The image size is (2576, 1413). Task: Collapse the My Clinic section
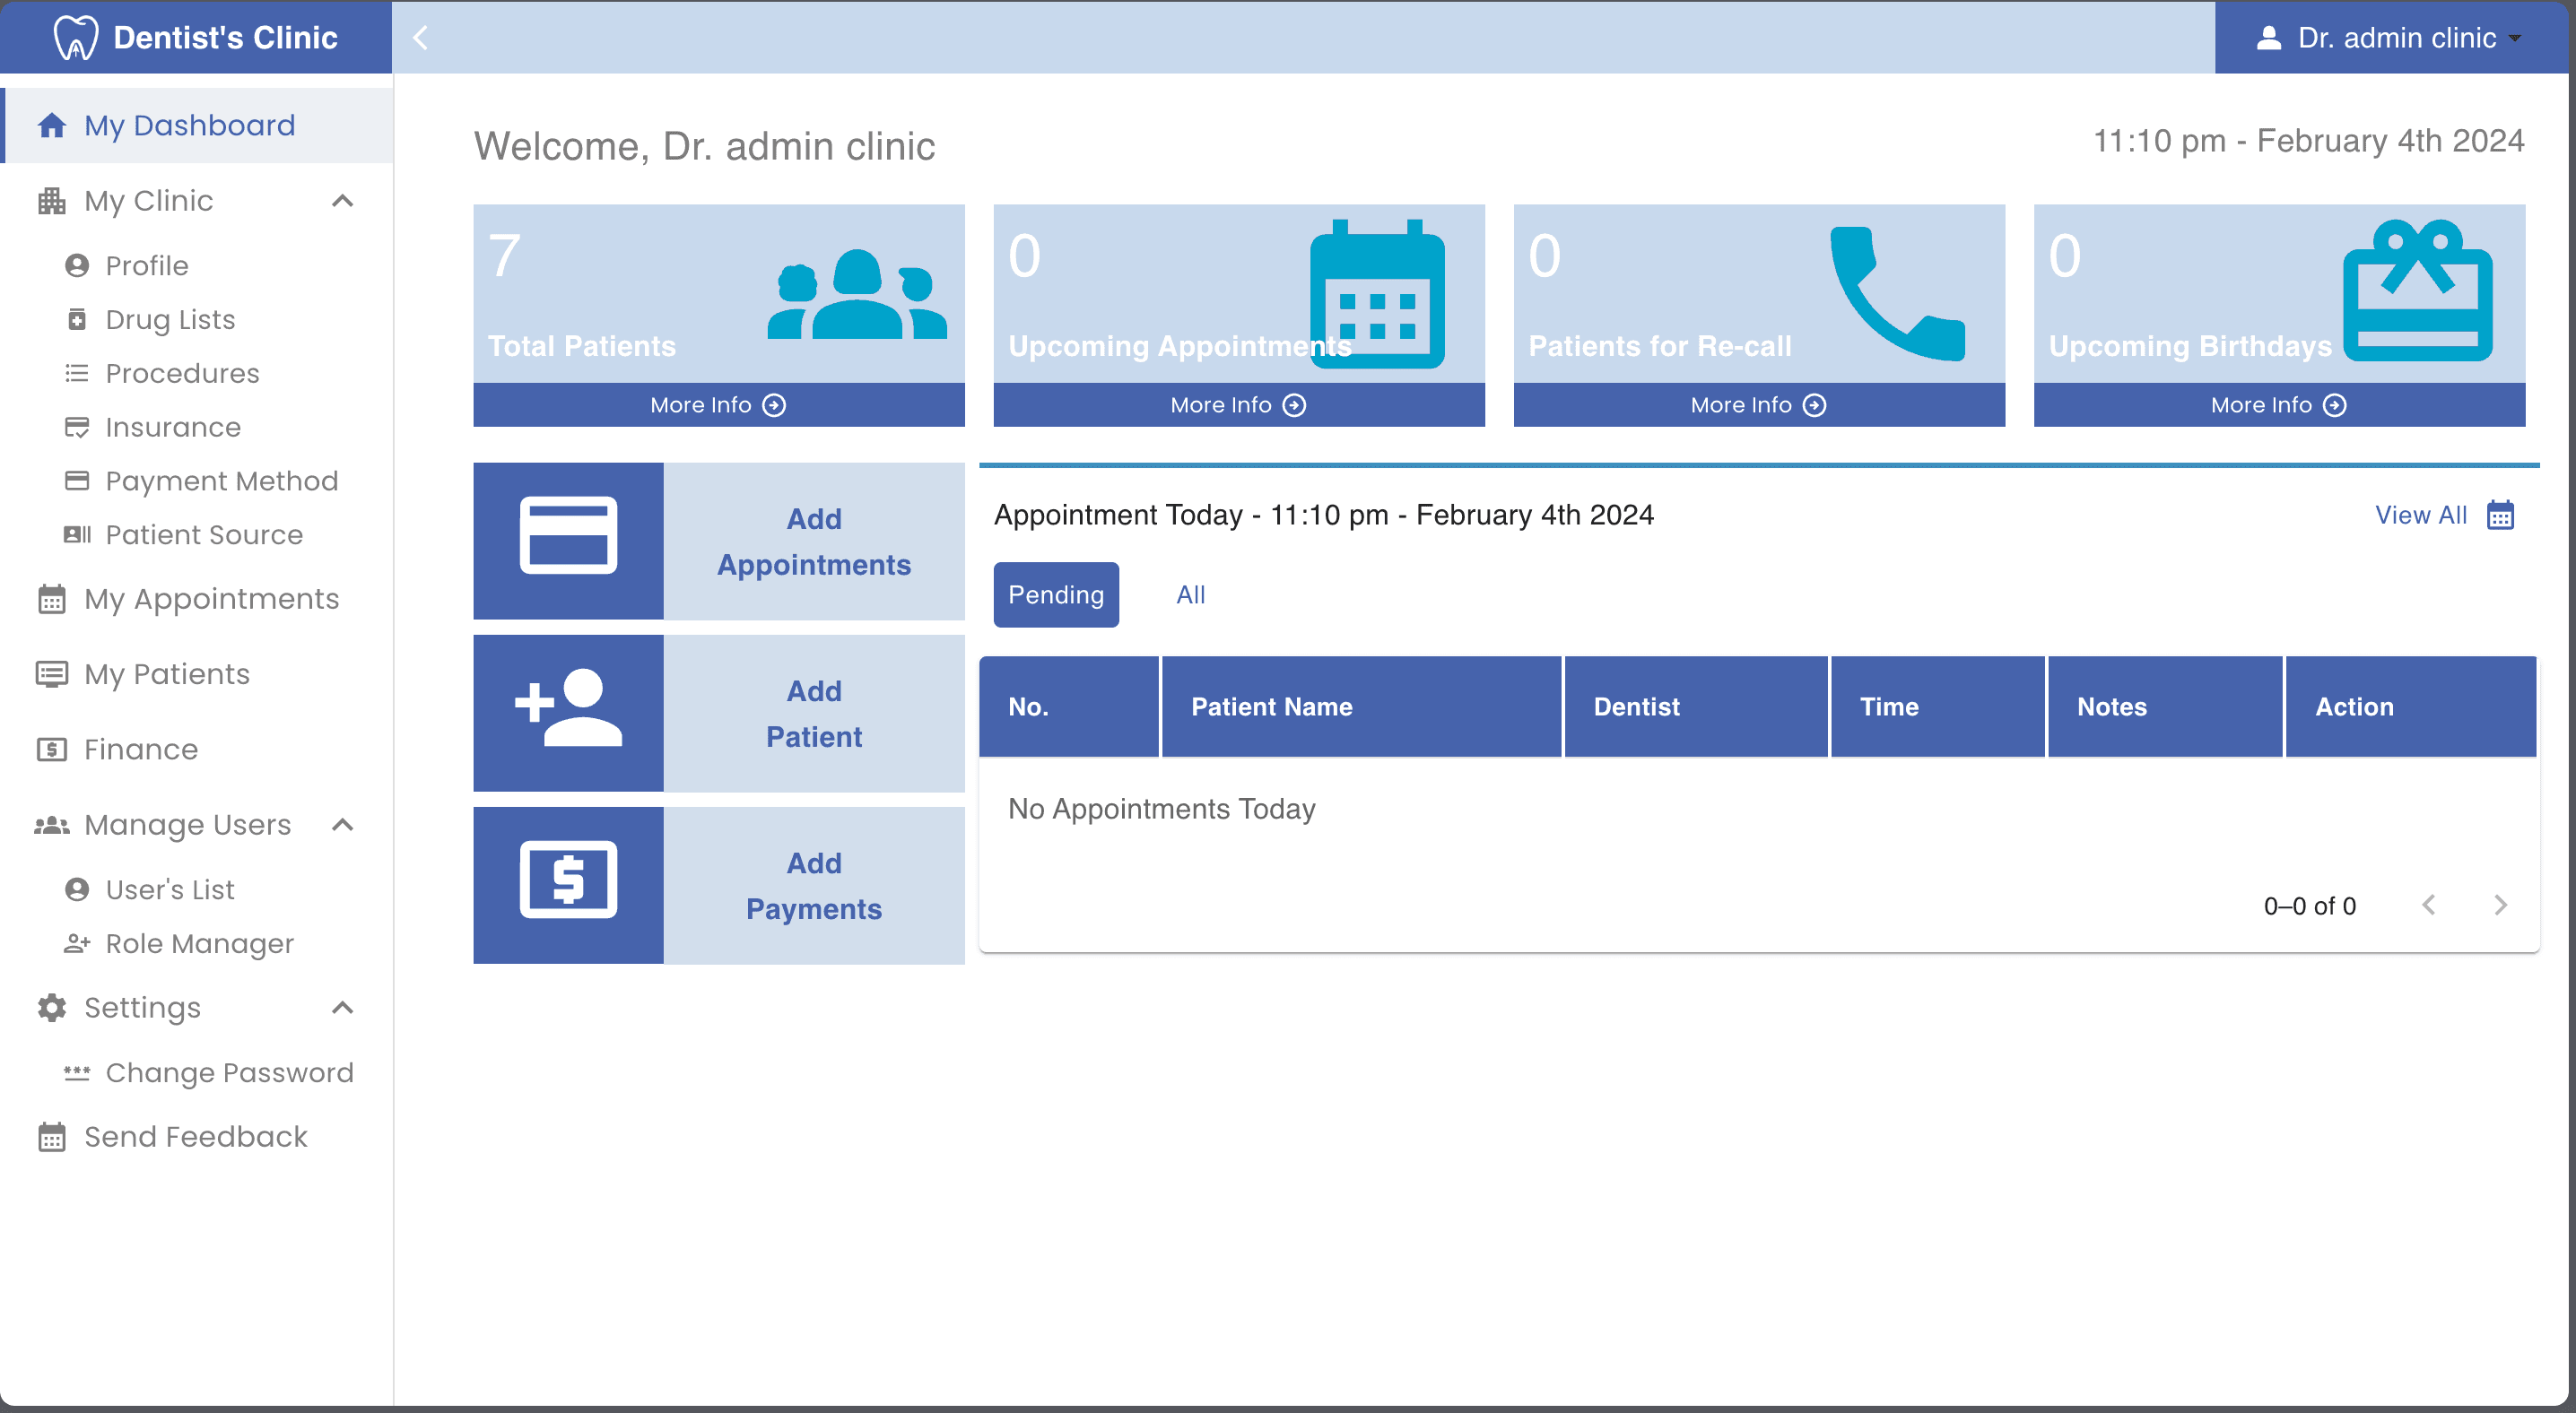coord(343,201)
